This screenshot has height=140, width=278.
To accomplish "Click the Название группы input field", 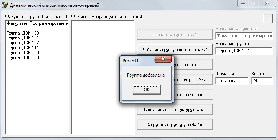I will point(244,51).
